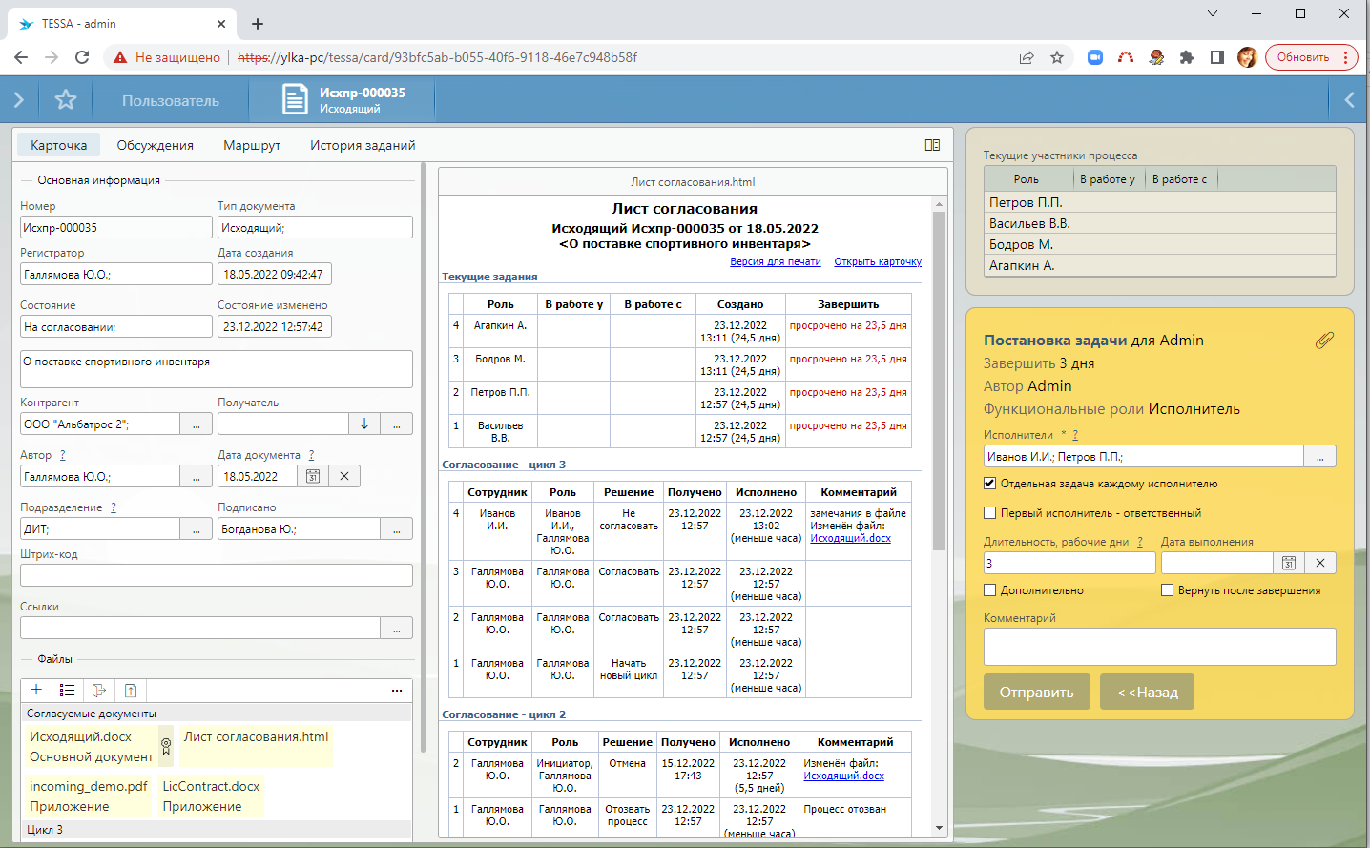
Task: Toggle the split preview layout icon
Action: click(x=932, y=145)
